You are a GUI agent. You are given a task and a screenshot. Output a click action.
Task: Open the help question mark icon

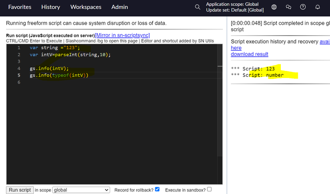tap(303, 7)
